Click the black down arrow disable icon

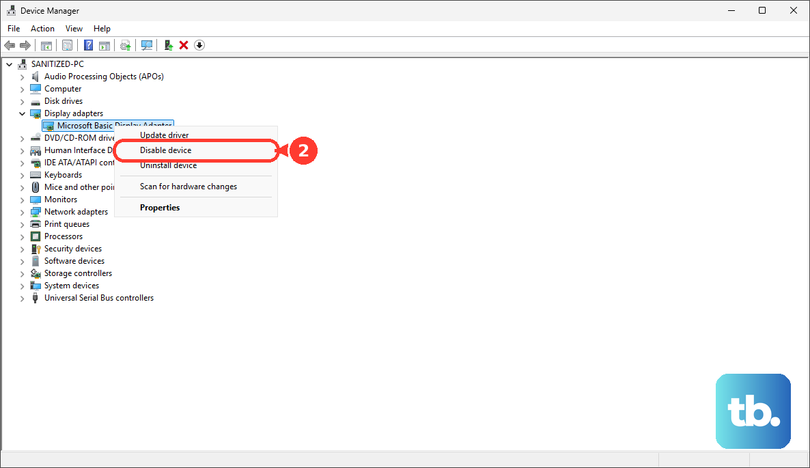point(199,46)
